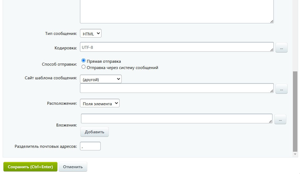
Task: Open the Расположение Поля элемента dropdown
Action: tap(100, 103)
